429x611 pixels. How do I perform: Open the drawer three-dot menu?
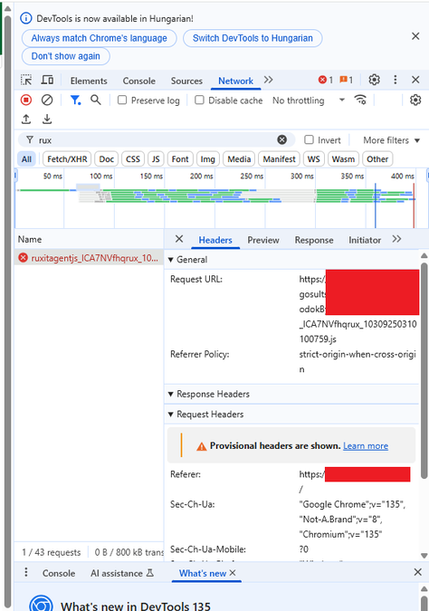[x=26, y=572]
